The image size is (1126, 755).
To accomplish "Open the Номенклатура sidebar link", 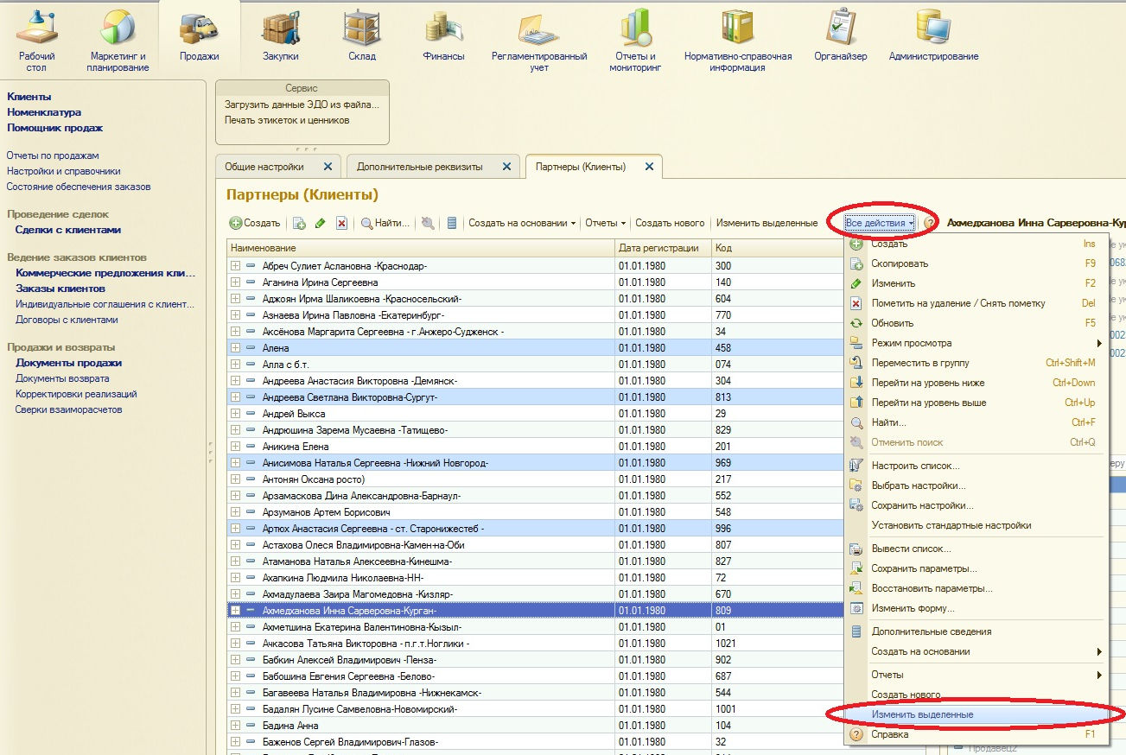I will [44, 112].
